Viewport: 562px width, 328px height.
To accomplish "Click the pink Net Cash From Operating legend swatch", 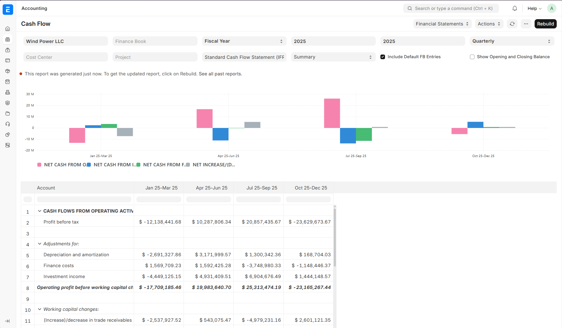I will pyautogui.click(x=40, y=165).
